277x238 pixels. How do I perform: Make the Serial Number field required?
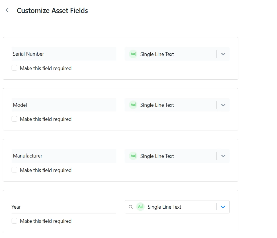14,68
